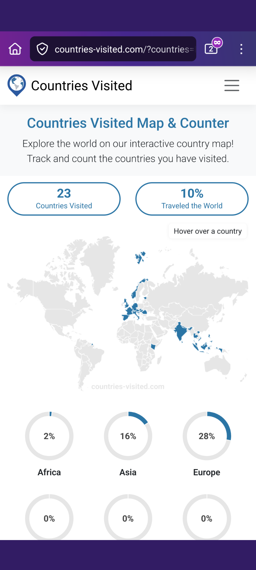This screenshot has height=570, width=256.
Task: Open the hamburger navigation menu
Action: pos(232,85)
